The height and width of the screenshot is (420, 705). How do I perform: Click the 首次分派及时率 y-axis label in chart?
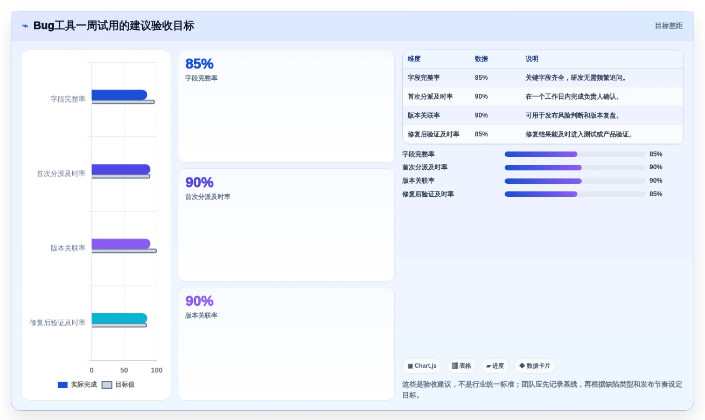61,174
